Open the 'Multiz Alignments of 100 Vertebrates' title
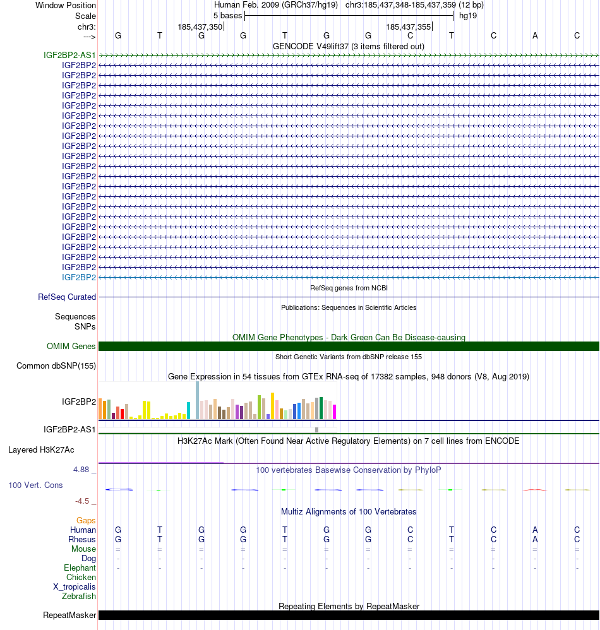This screenshot has width=600, height=630. (349, 511)
